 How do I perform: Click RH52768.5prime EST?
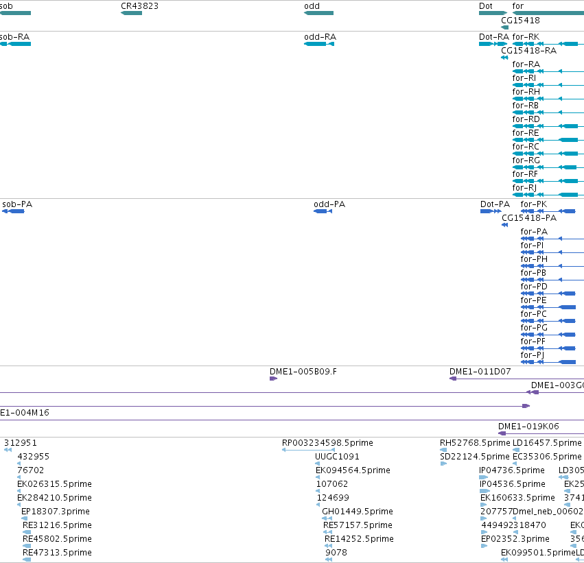(443, 451)
